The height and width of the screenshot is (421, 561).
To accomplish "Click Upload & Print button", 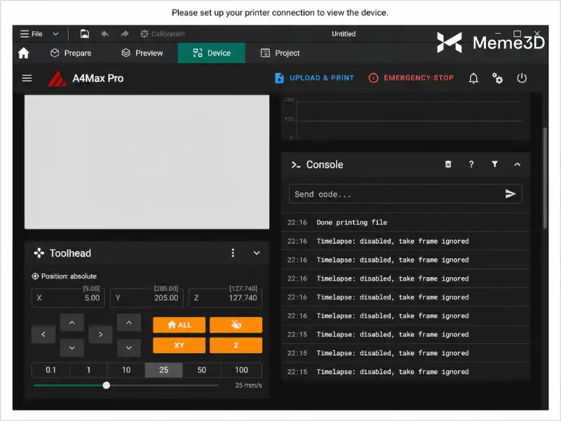I will 314,78.
